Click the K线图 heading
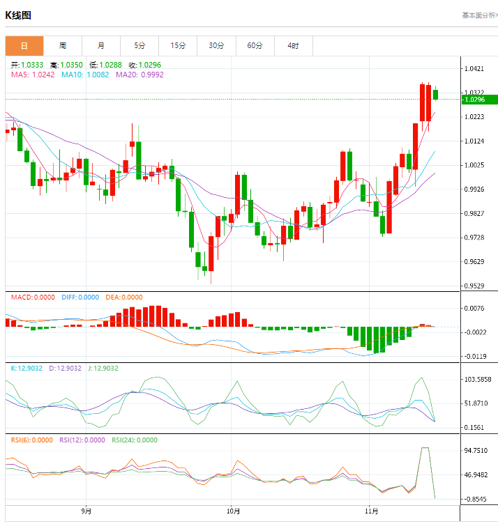Image resolution: width=498 pixels, height=526 pixels. (18, 15)
